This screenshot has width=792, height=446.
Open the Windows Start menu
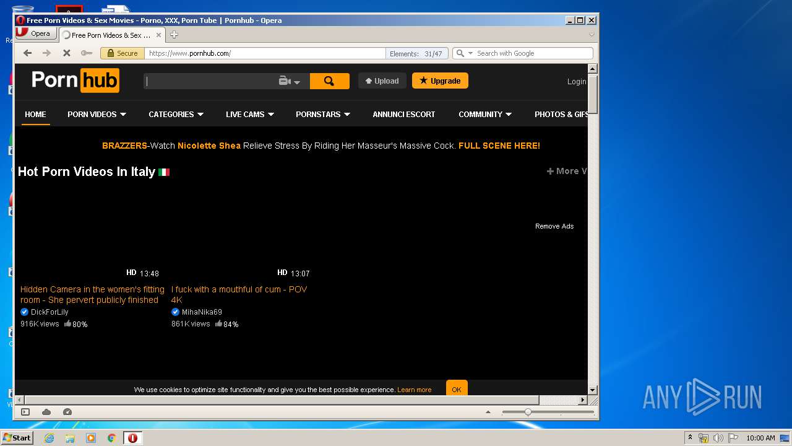click(x=17, y=438)
